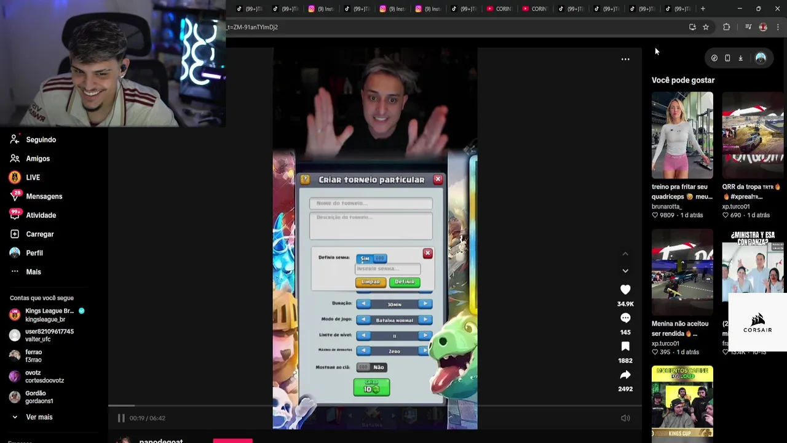Open the three-dots video options menu
787x443 pixels.
click(x=625, y=59)
